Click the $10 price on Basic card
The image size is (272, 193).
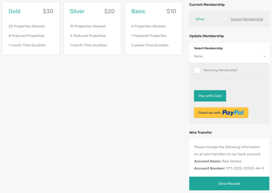(x=171, y=11)
